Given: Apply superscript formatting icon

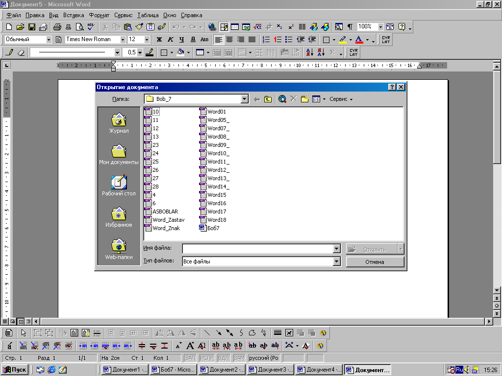Looking at the screenshot, I should coord(291,27).
